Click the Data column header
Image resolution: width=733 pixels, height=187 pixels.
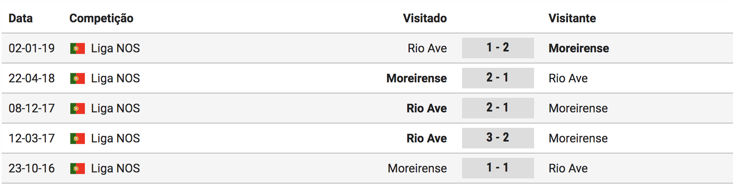(21, 18)
